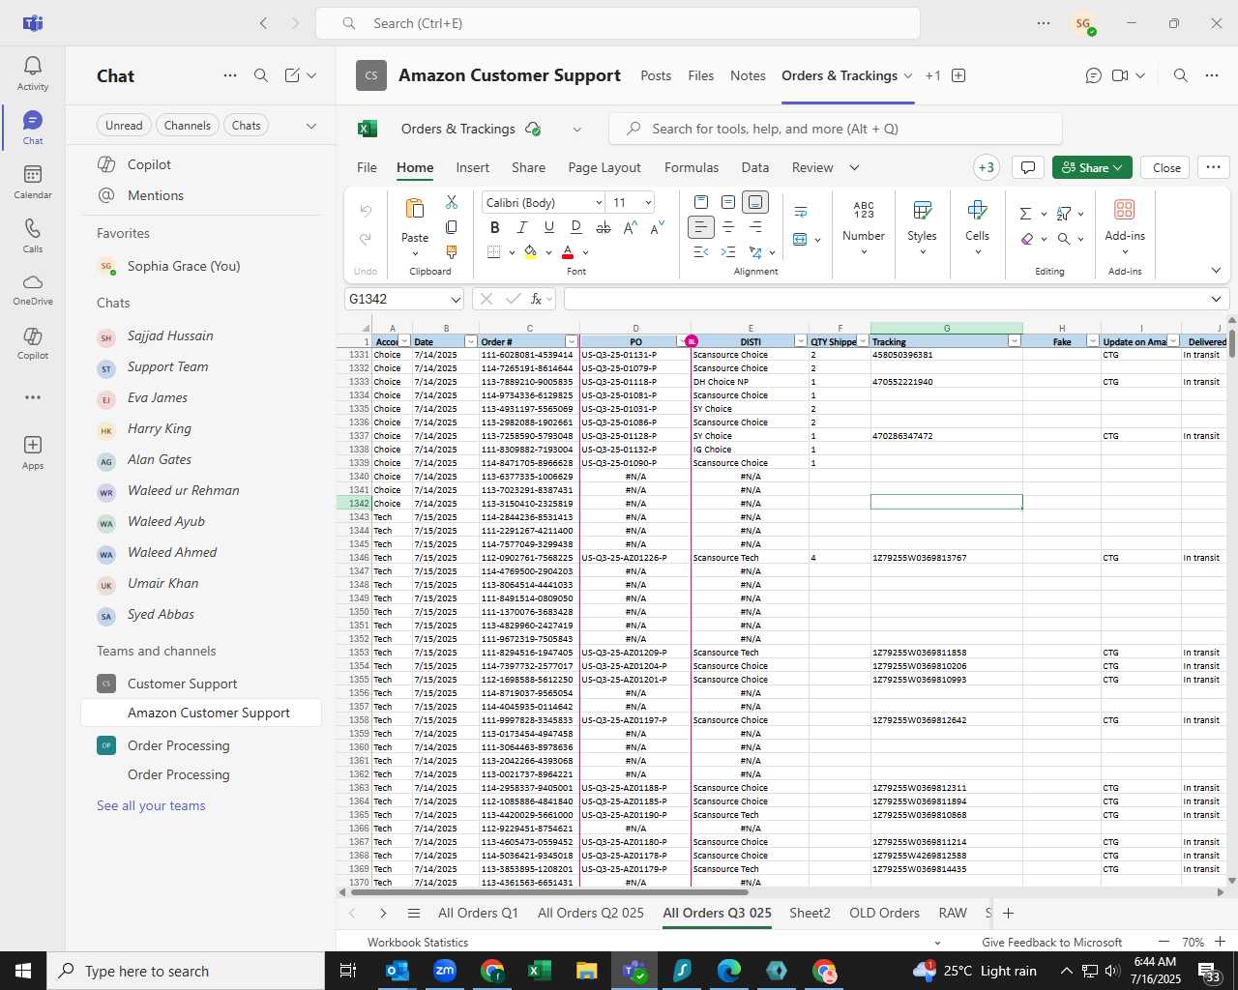Viewport: 1238px width, 990px height.
Task: Start a video meeting in channel
Action: [1120, 75]
